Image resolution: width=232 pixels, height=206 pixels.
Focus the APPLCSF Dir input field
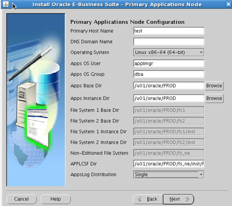[169, 164]
